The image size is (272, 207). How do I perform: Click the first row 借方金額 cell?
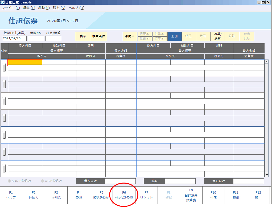coord(121,67)
